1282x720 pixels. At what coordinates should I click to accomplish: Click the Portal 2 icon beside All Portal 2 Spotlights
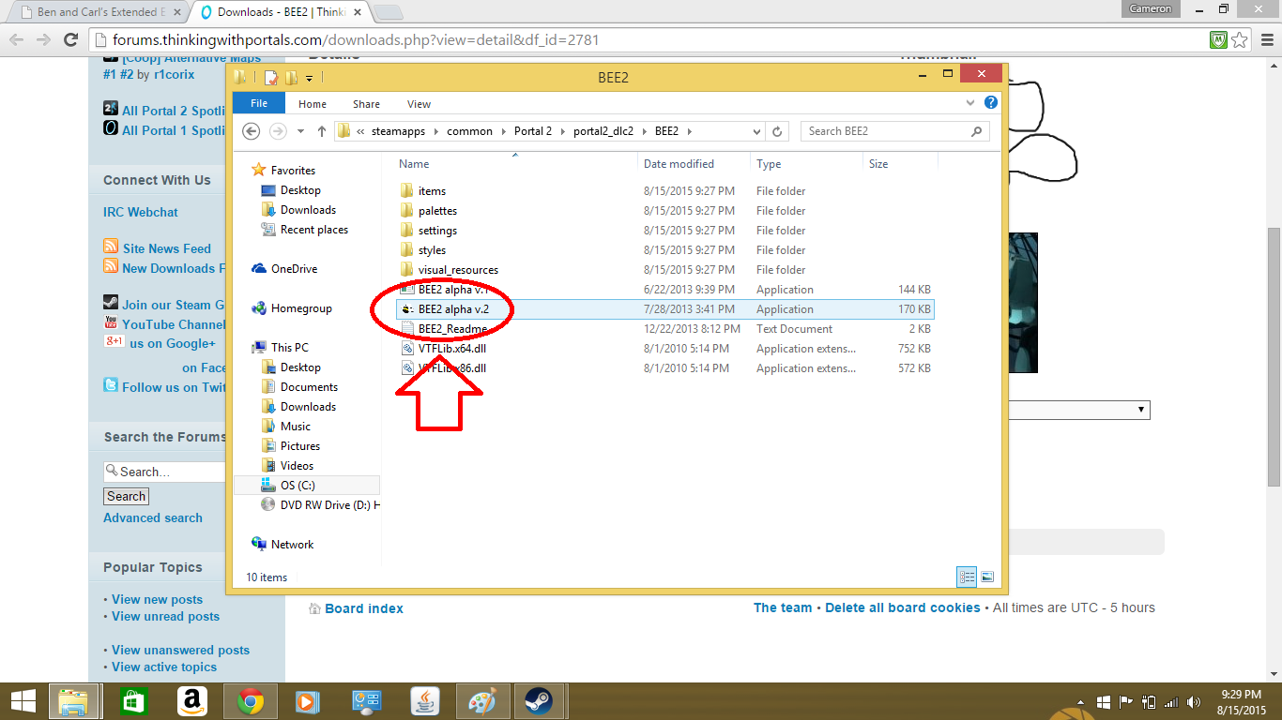pos(111,109)
